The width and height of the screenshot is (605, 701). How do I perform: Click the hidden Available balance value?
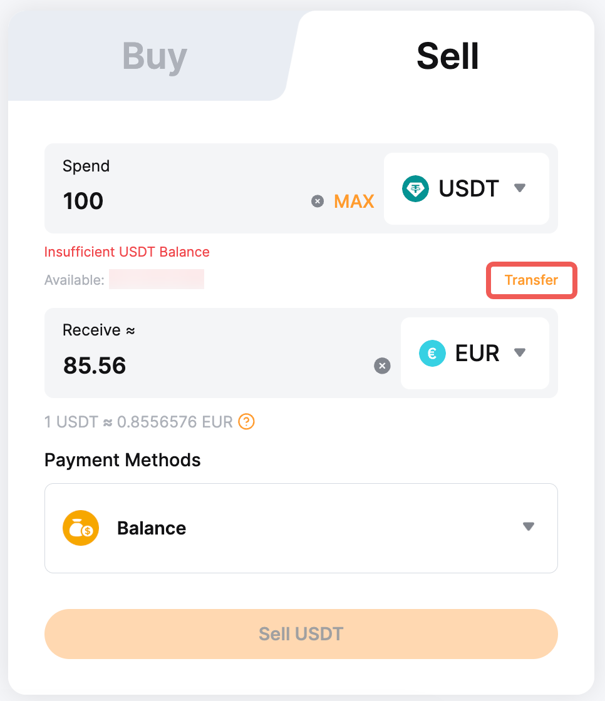point(157,279)
